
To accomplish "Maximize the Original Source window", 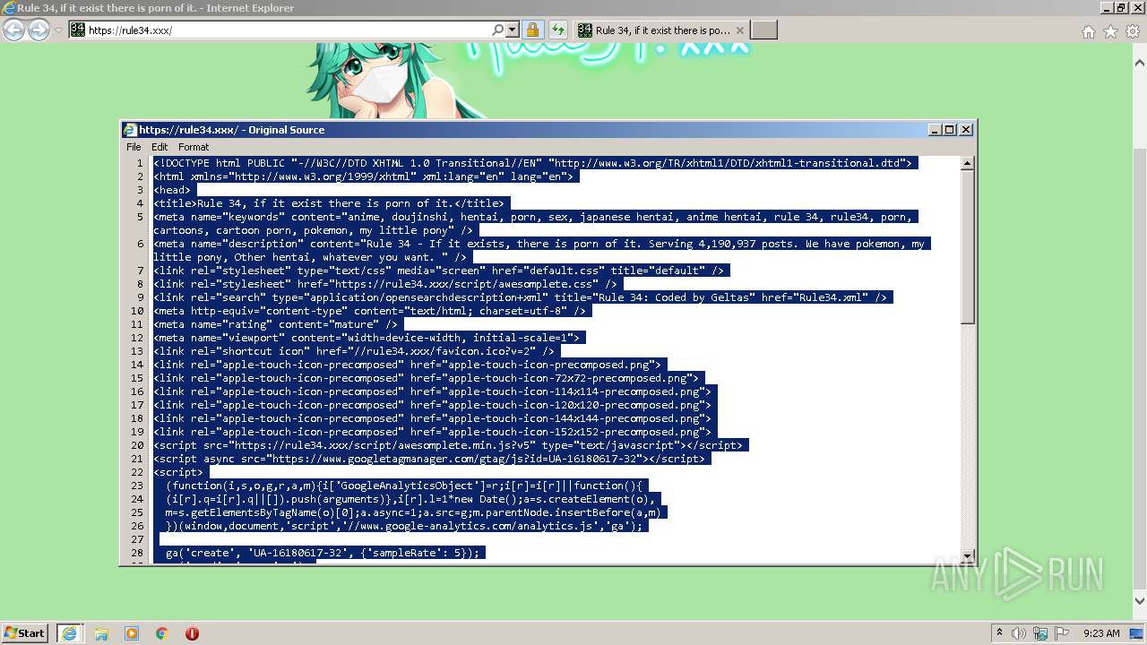I will 950,130.
